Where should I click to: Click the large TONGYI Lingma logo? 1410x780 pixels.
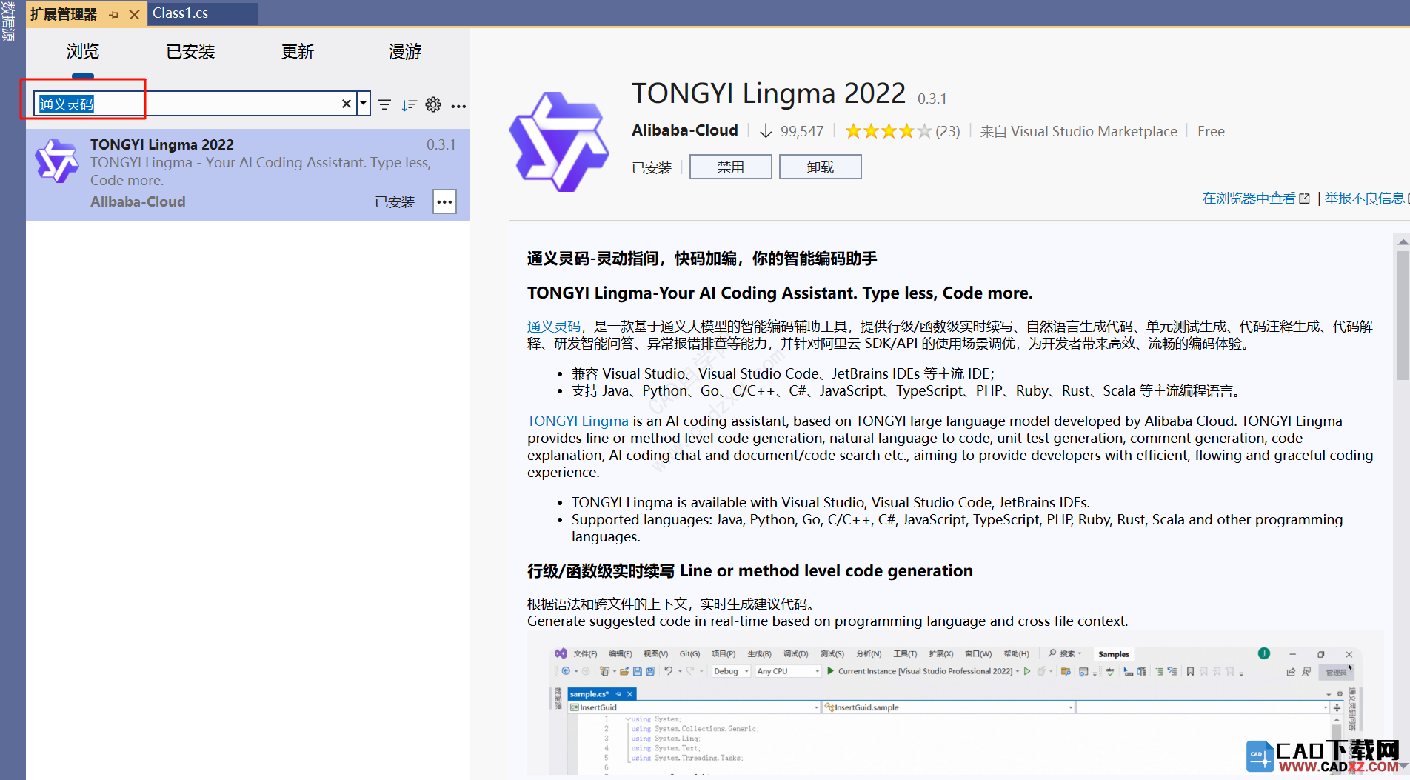tap(560, 141)
